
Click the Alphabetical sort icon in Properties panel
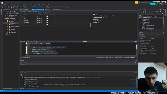click(141, 36)
